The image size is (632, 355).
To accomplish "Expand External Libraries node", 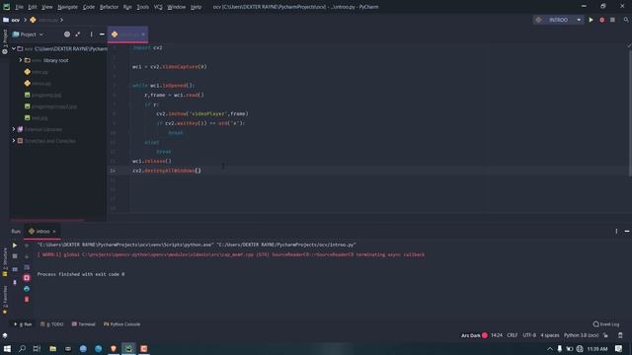I will pos(14,129).
